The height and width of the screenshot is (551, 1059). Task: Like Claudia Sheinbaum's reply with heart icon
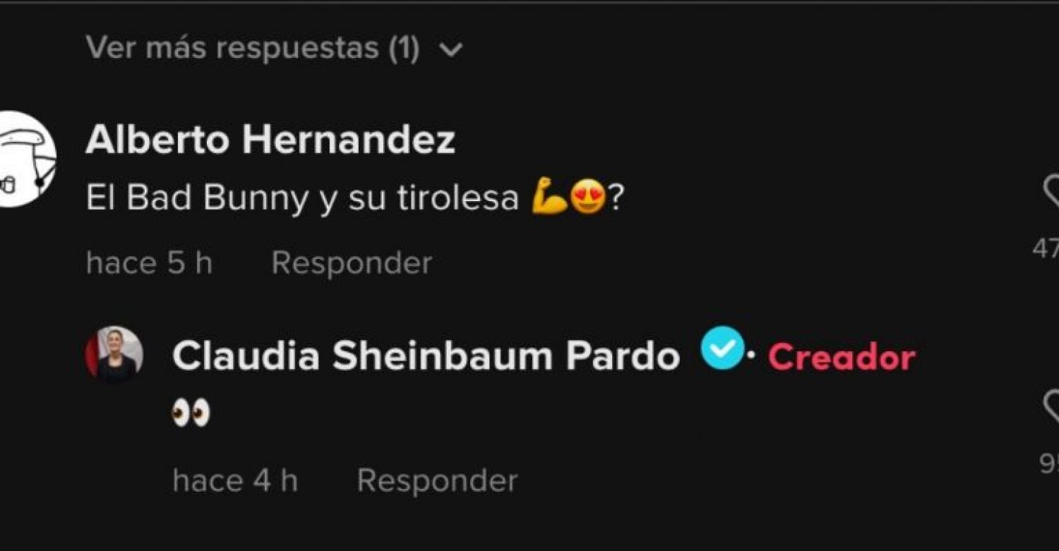coord(1051,407)
